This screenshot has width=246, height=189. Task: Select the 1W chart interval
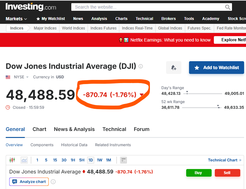point(100,160)
